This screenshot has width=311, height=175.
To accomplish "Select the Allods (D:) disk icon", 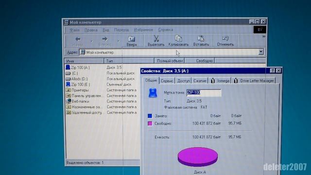I will tap(68, 79).
